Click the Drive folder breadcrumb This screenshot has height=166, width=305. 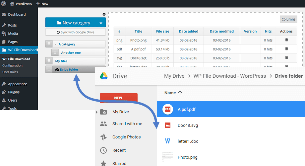[x=289, y=76]
